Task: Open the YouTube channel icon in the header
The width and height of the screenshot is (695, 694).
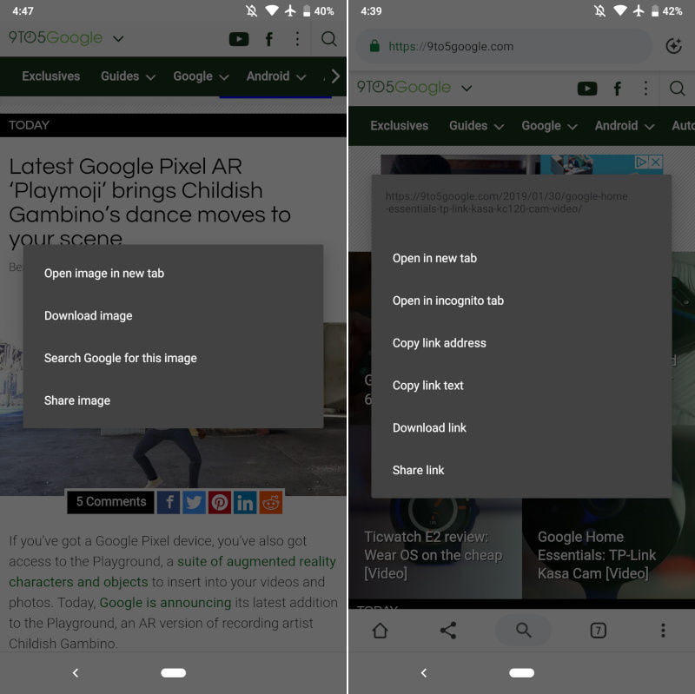Action: 239,39
